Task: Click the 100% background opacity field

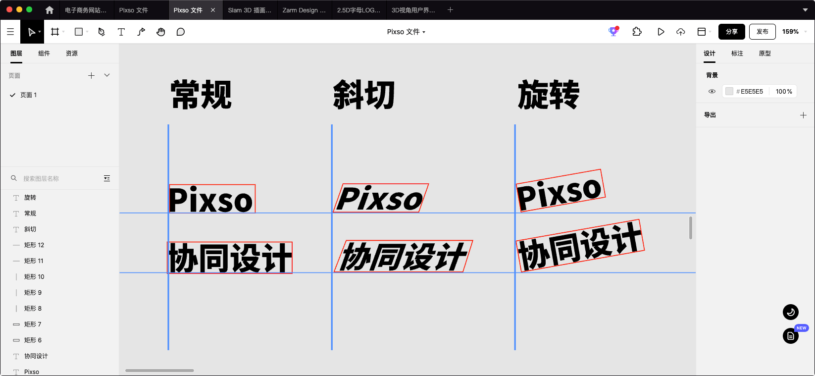Action: [784, 92]
